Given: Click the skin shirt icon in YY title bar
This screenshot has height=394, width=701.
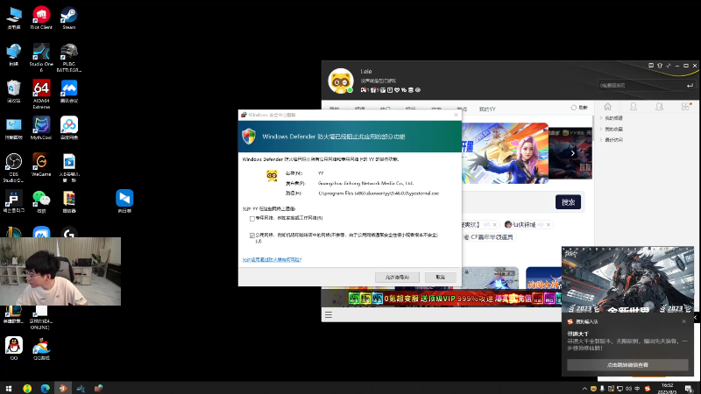Looking at the screenshot, I should 660,66.
